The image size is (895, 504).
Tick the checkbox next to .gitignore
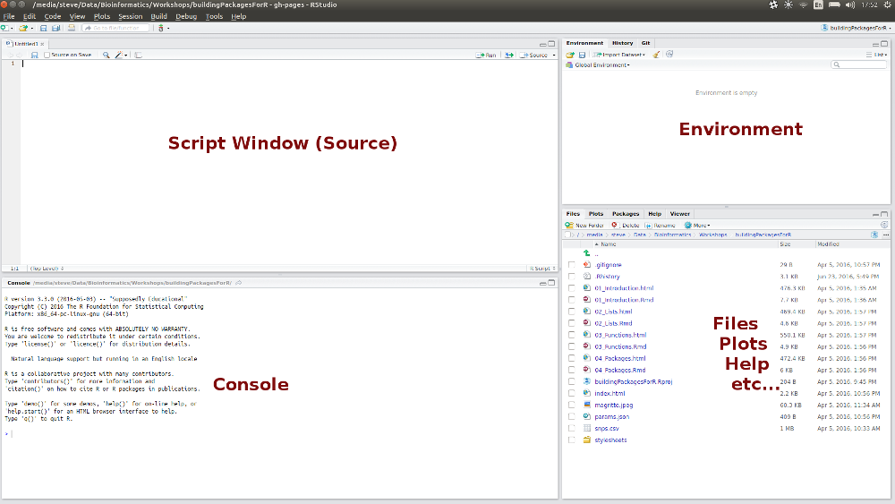coord(572,265)
